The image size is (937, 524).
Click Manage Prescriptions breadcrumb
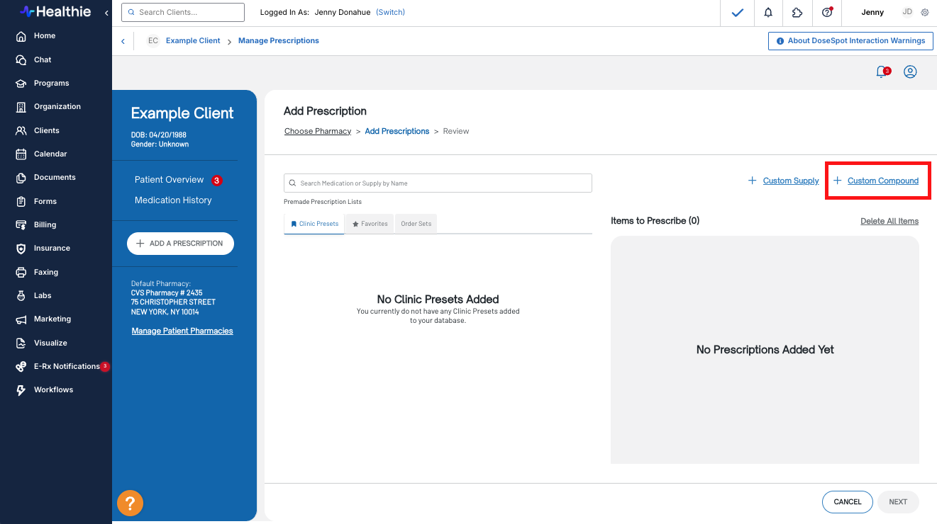pyautogui.click(x=279, y=41)
